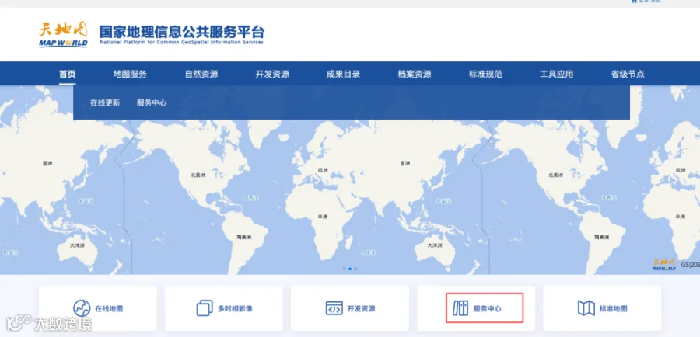
Task: Select 在线更新 in the dropdown submenu
Action: click(x=105, y=102)
